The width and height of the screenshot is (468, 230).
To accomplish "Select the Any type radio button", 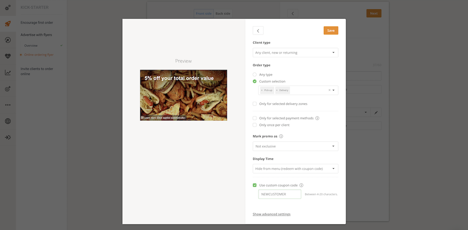I will click(255, 75).
